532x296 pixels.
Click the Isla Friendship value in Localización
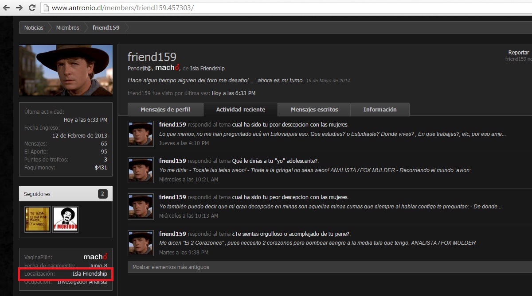[90, 274]
